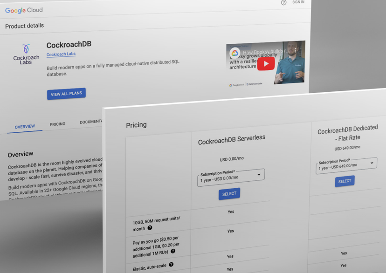
Task: Click the 'How Booksy builds' video title
Action: tap(266, 53)
